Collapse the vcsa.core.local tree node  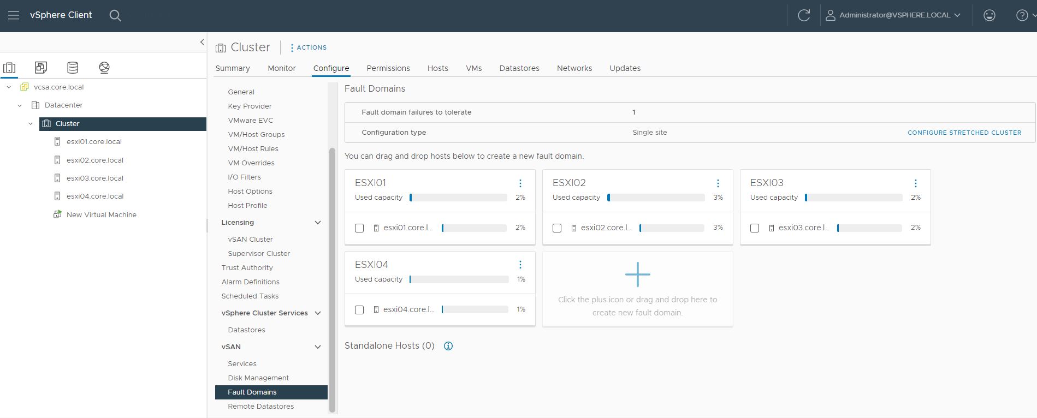[x=9, y=87]
